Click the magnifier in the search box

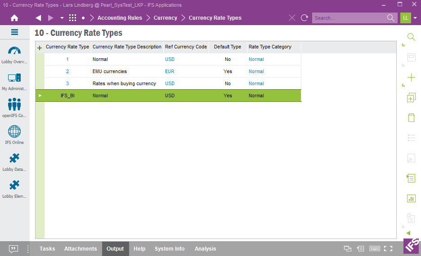tap(391, 18)
